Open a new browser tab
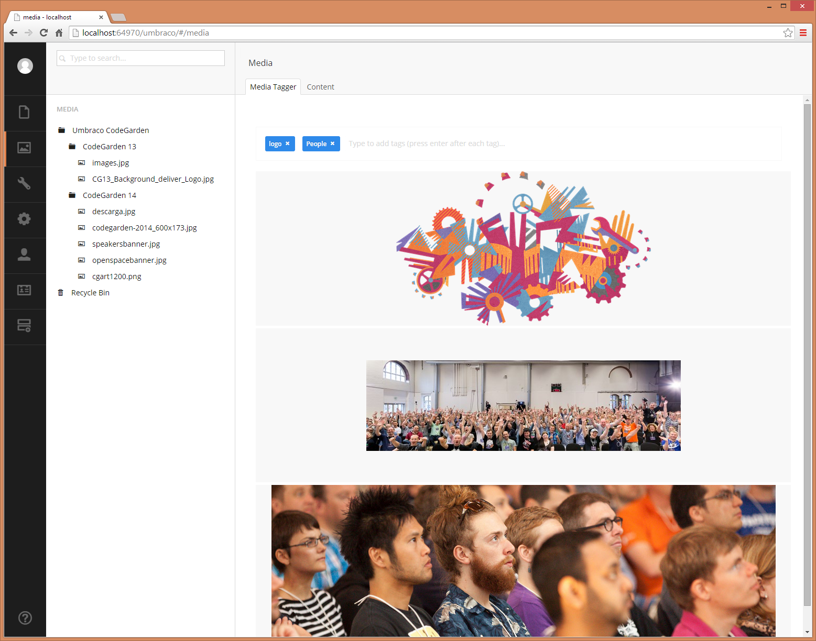Image resolution: width=816 pixels, height=641 pixels. point(118,17)
